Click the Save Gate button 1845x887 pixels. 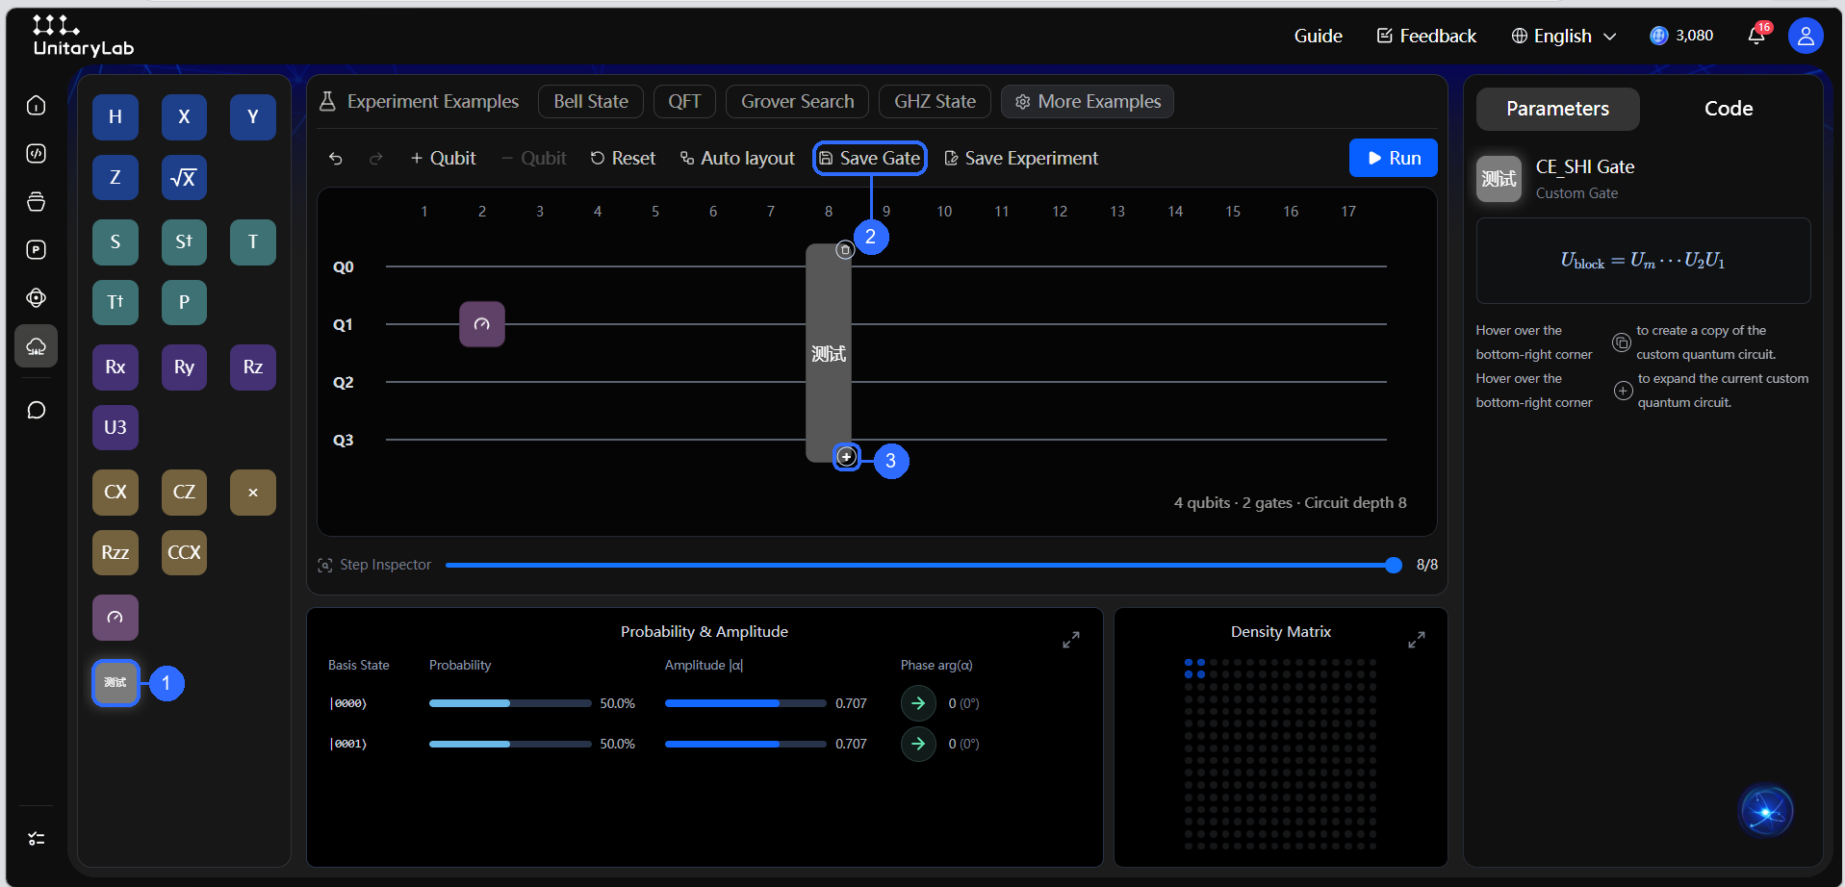pos(870,159)
